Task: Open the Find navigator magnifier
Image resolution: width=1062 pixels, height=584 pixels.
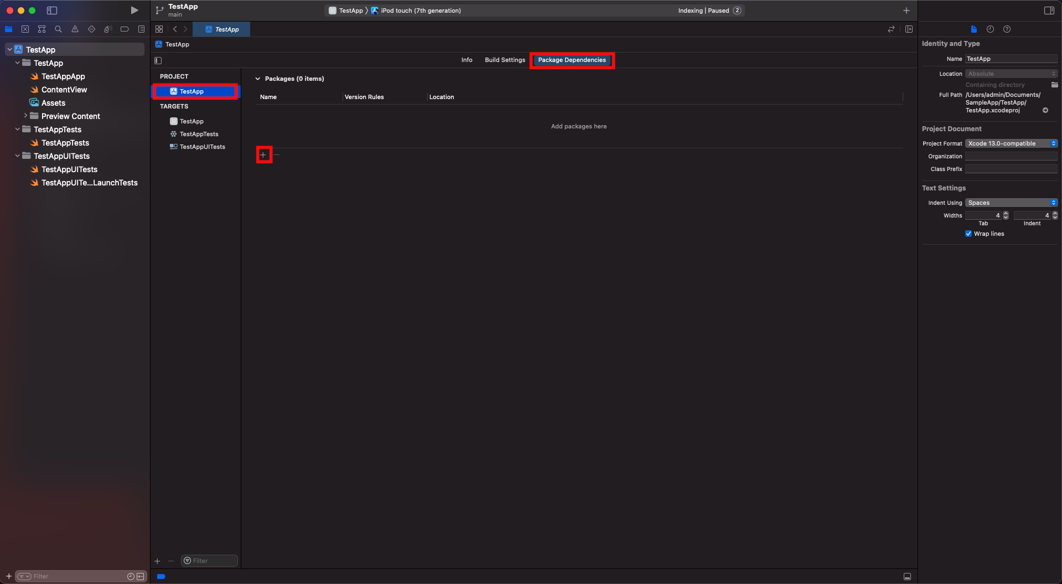Action: coord(58,29)
